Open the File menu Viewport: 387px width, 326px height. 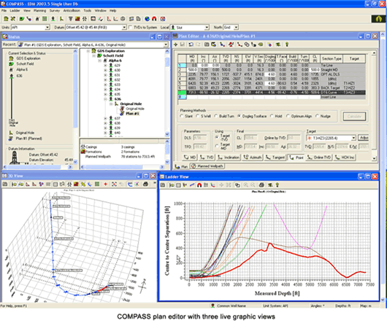[x=4, y=11]
